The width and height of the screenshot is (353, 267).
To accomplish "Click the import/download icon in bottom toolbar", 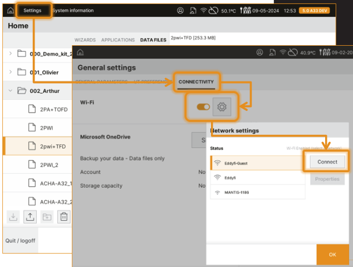I will 12,216.
